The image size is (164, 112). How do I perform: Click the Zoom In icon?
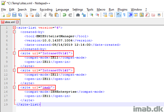92,15
